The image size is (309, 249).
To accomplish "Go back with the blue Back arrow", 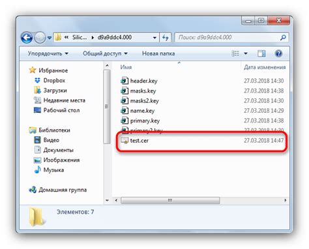I will coord(27,38).
